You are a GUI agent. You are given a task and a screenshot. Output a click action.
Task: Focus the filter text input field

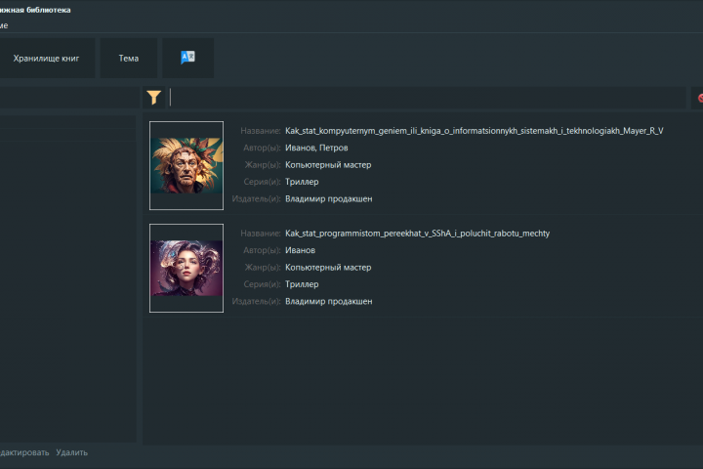pyautogui.click(x=427, y=97)
